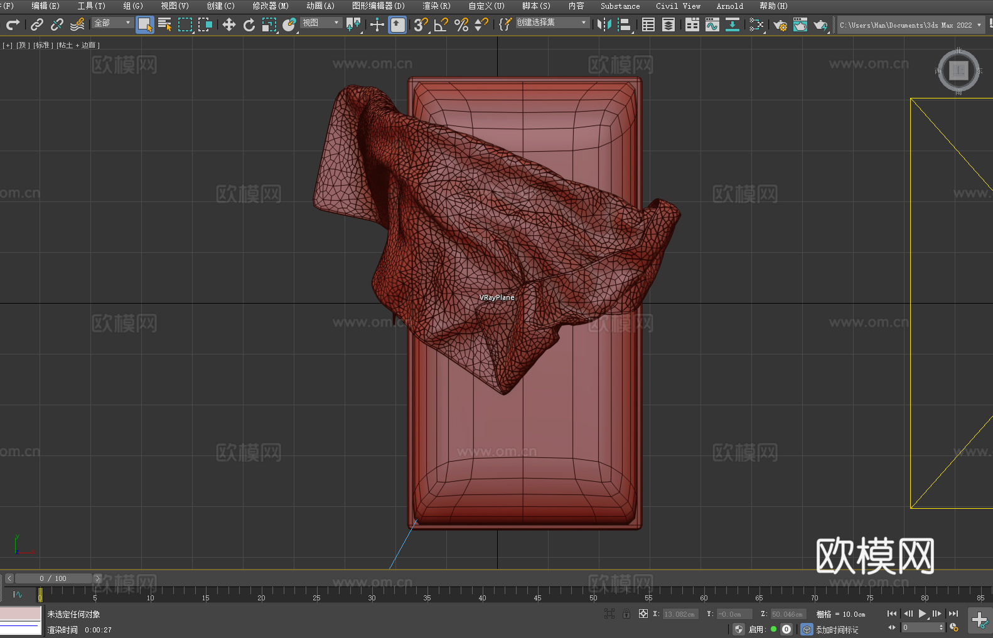Click the [顶] viewport view label
Viewport: 993px width, 638px height.
point(22,45)
